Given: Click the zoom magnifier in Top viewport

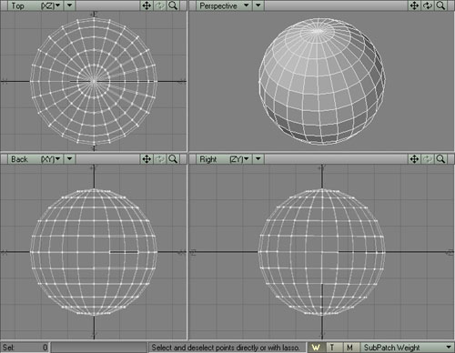Looking at the screenshot, I should coord(173,5).
